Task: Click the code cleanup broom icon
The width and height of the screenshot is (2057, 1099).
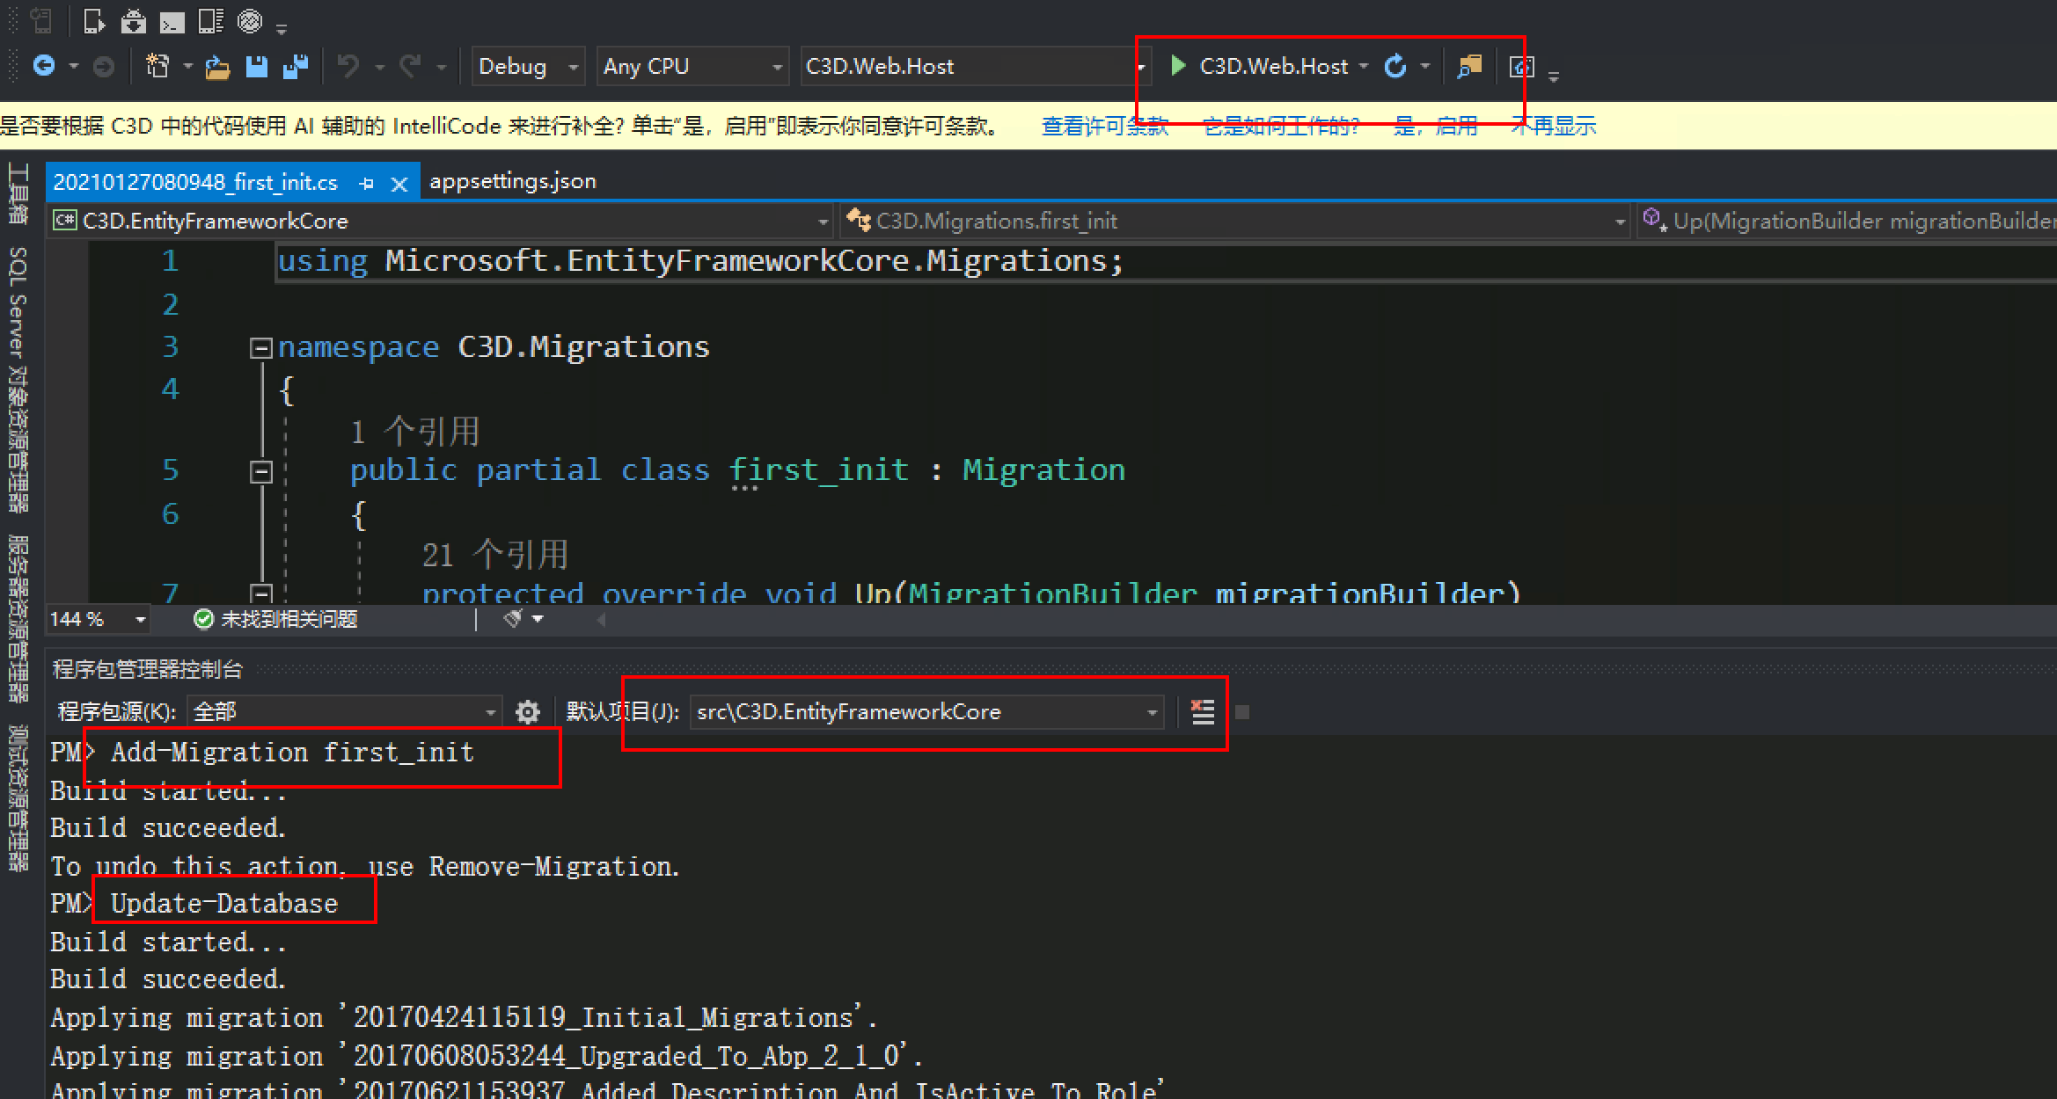Action: (513, 619)
